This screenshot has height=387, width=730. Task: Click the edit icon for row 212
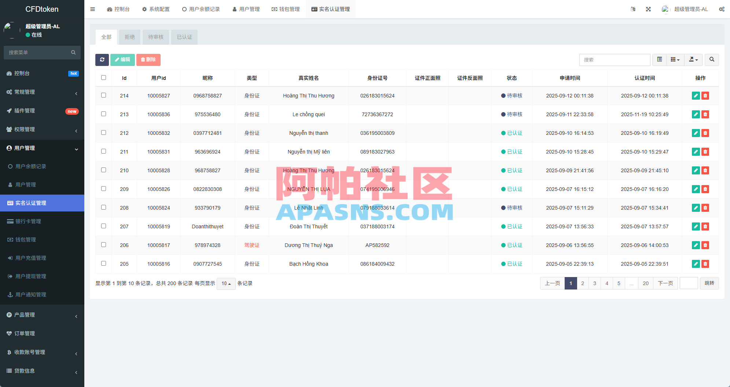click(x=696, y=133)
